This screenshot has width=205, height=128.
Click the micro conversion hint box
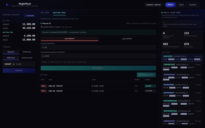(x=98, y=62)
